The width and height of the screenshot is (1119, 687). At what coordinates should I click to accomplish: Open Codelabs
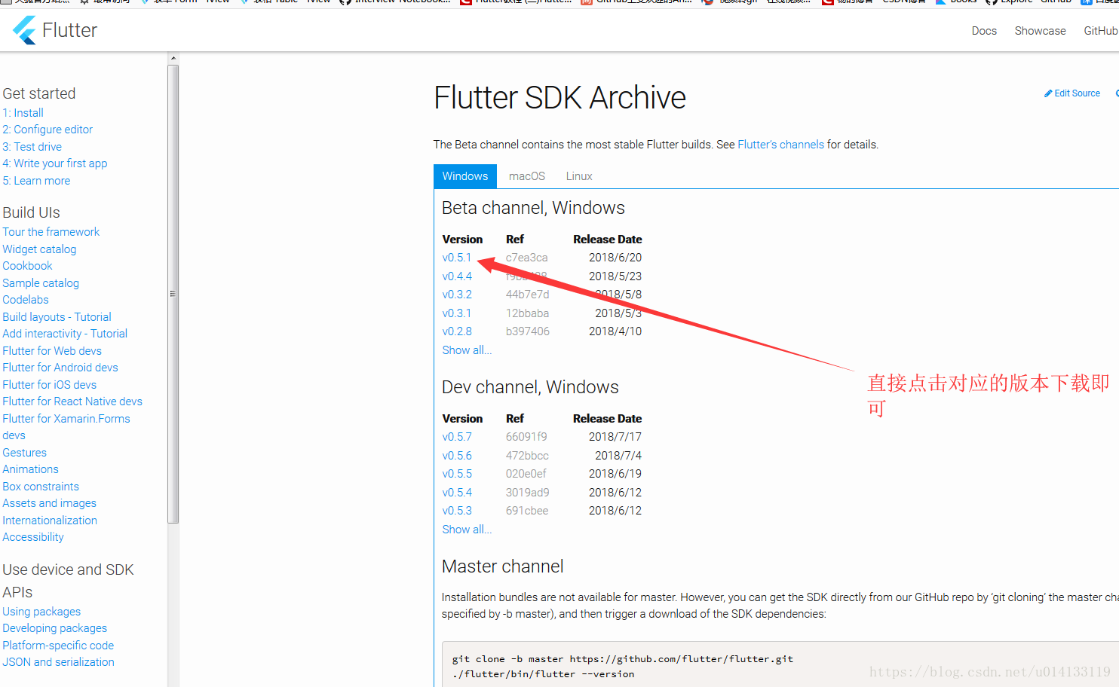pyautogui.click(x=25, y=300)
